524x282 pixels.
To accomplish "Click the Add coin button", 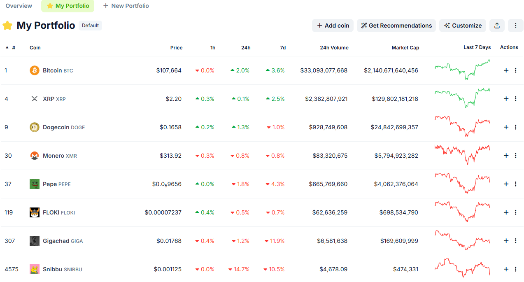I will [333, 26].
